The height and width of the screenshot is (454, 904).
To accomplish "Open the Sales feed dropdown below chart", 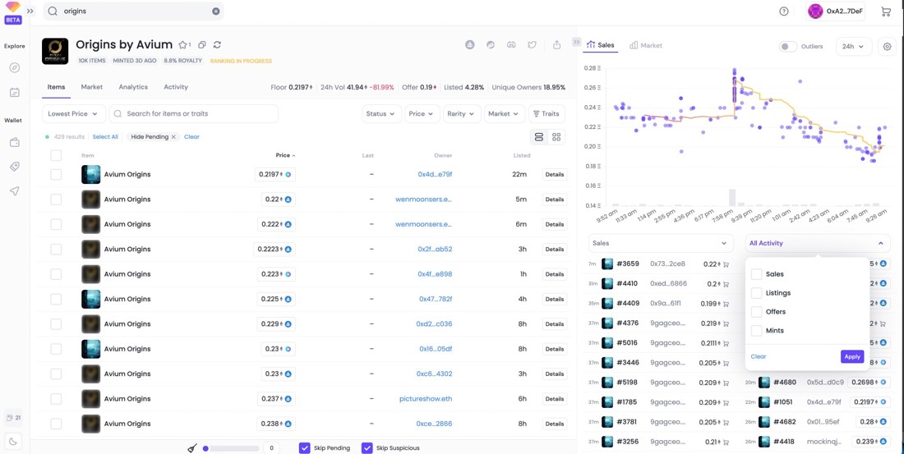I will [x=661, y=243].
